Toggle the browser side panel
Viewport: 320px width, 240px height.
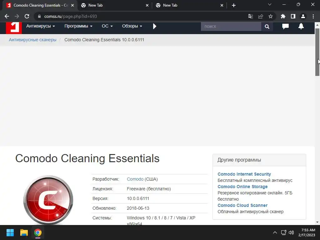pyautogui.click(x=293, y=16)
